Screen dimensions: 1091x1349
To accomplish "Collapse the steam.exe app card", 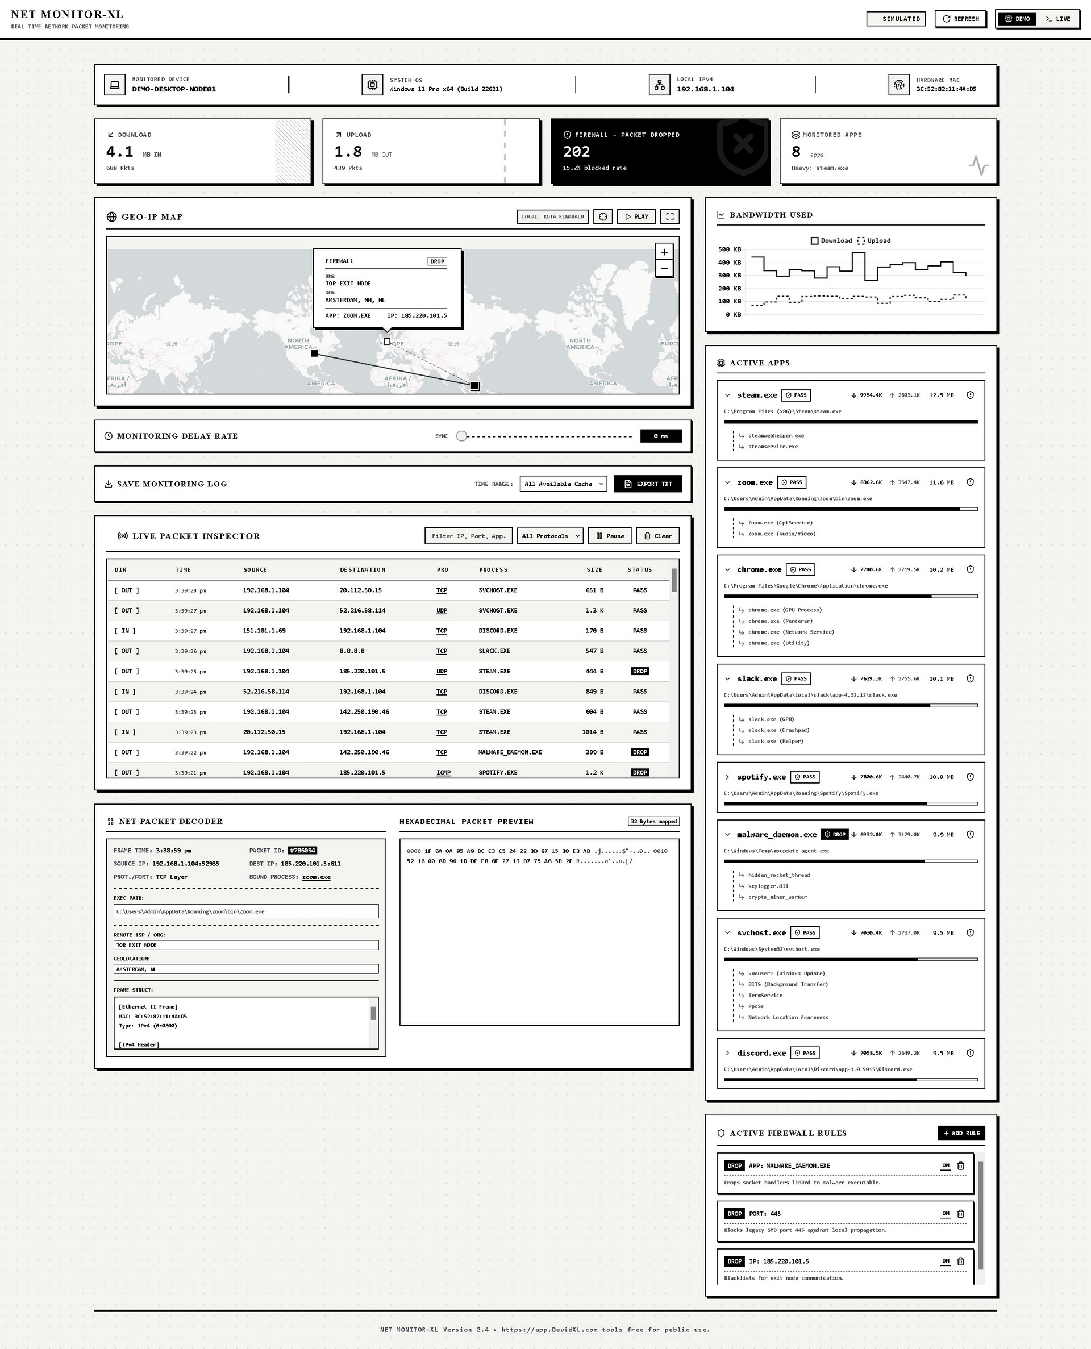I will click(x=727, y=395).
